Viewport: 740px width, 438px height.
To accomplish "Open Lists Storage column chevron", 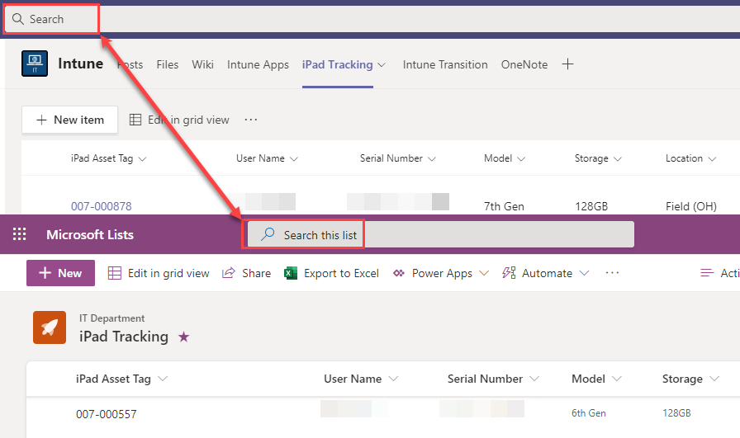I will [x=714, y=379].
